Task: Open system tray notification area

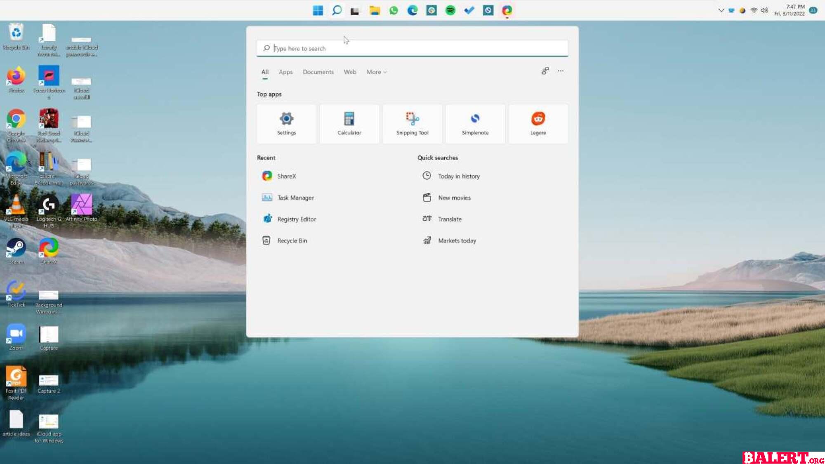Action: [721, 10]
